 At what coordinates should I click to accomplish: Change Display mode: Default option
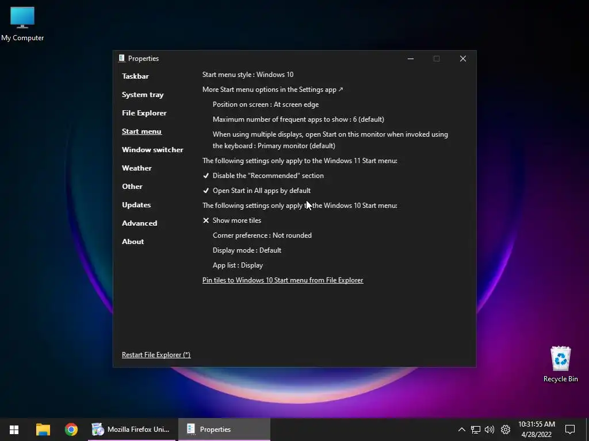247,250
